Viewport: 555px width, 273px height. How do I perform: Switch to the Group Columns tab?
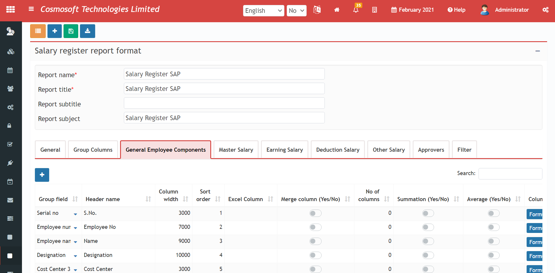[93, 150]
